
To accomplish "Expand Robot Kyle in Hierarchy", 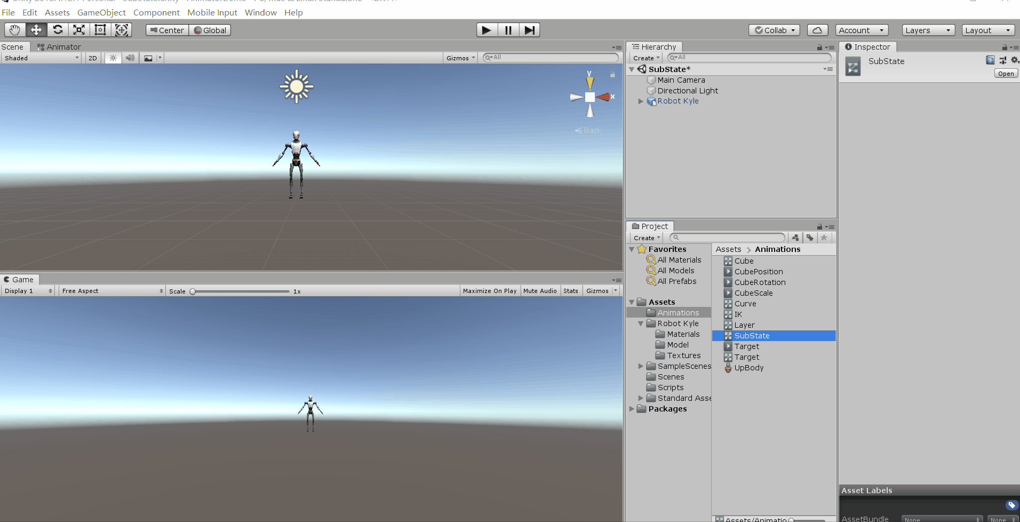I will (641, 101).
